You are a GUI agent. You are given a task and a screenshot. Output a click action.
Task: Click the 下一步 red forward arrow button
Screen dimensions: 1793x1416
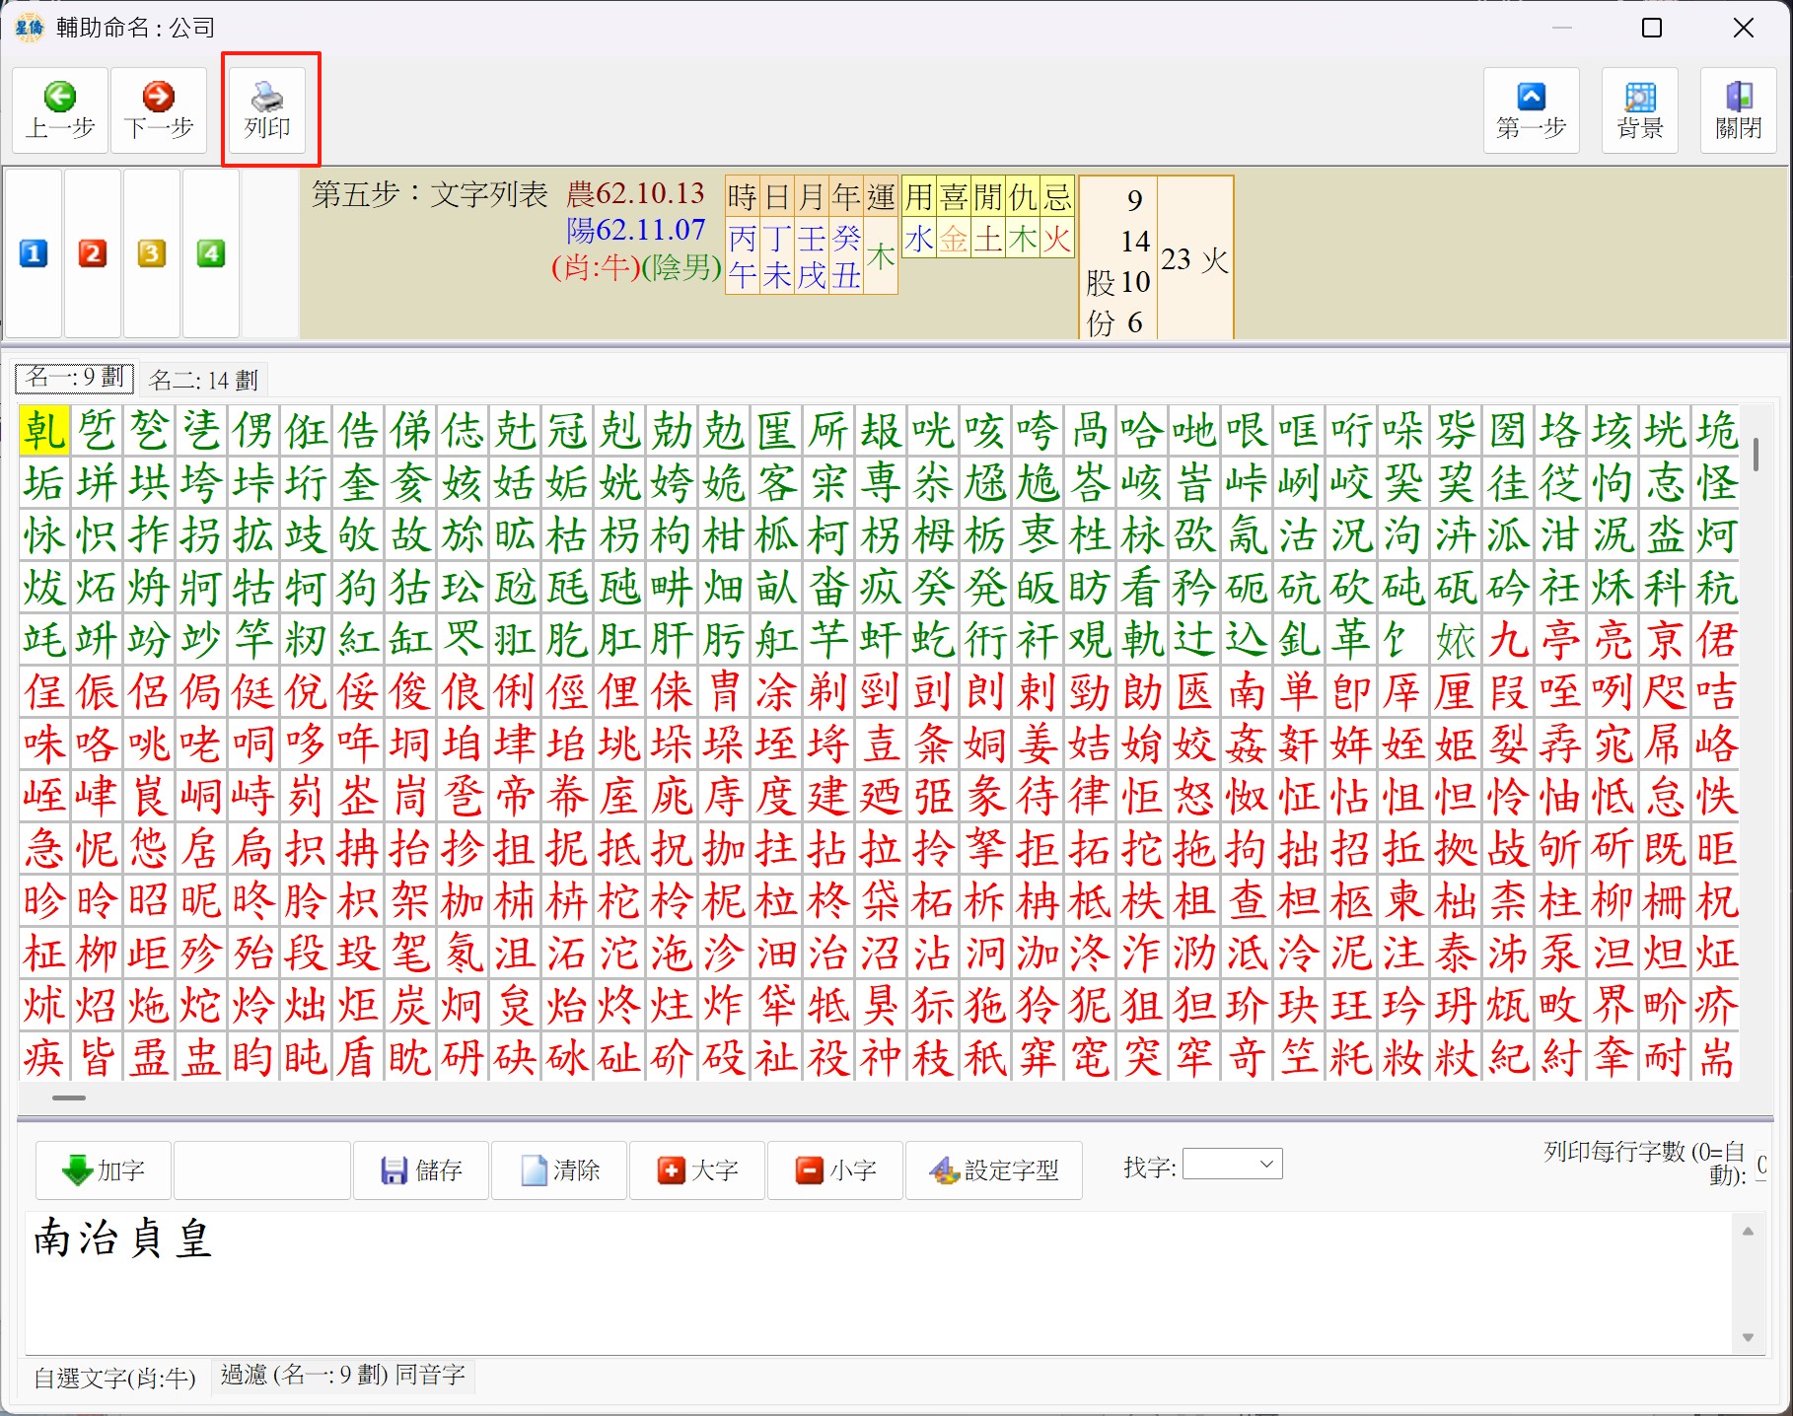[159, 109]
